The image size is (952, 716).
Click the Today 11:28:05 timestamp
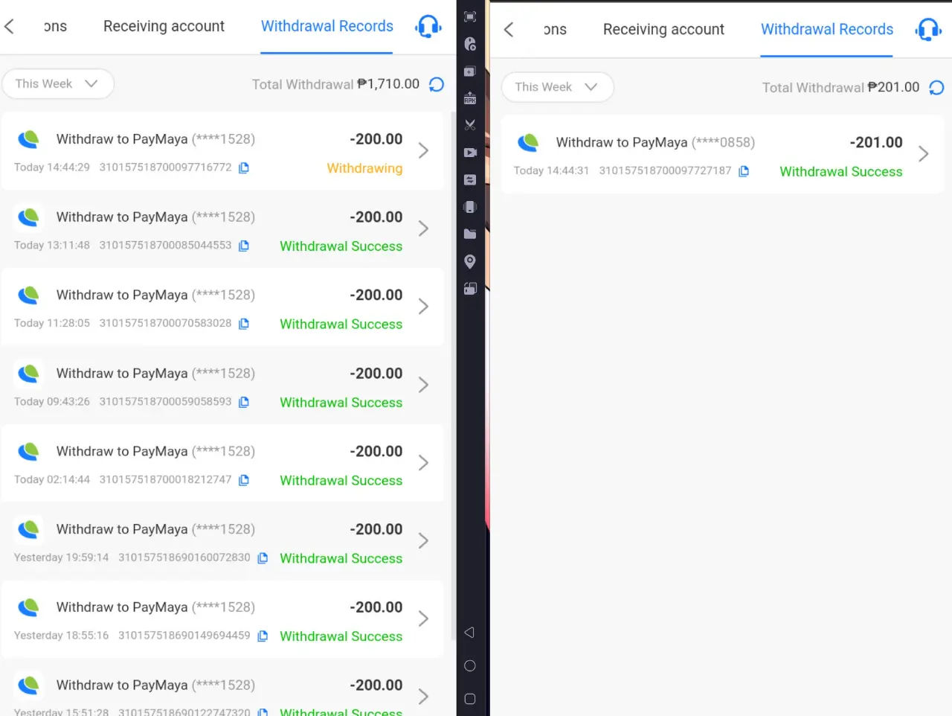pos(52,324)
